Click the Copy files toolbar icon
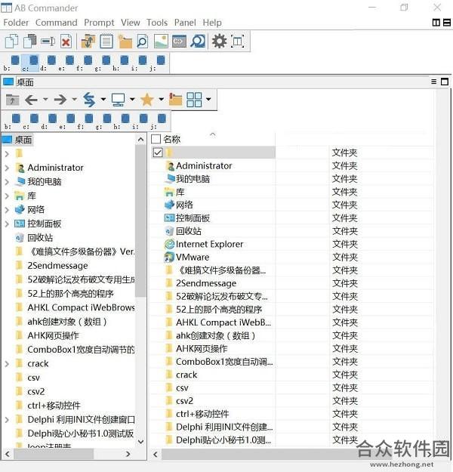 click(12, 42)
